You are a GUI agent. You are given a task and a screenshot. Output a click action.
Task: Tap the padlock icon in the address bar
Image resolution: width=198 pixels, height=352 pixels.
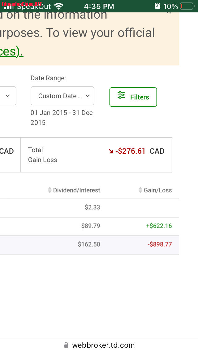pyautogui.click(x=66, y=345)
